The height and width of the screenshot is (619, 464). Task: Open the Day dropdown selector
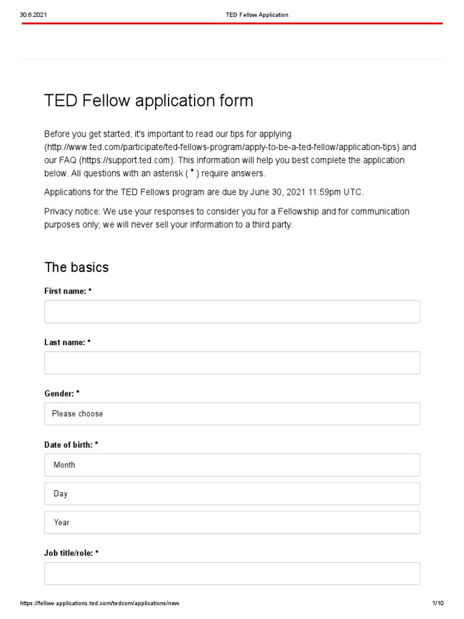(232, 494)
